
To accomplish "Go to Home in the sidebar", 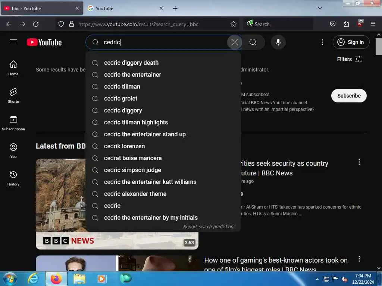I will click(13, 68).
